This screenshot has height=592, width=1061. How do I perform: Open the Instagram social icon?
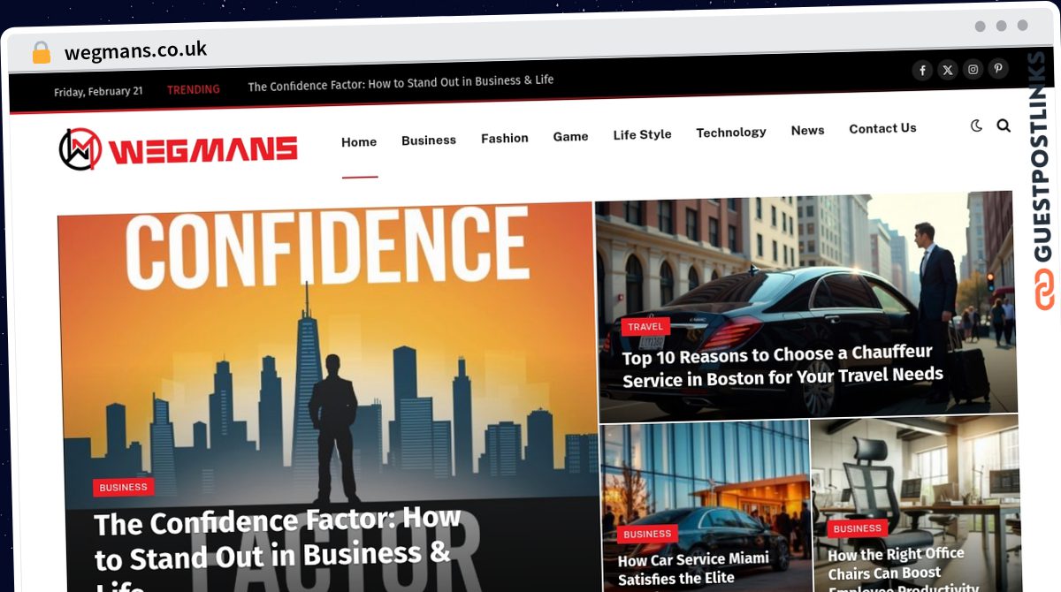tap(973, 69)
